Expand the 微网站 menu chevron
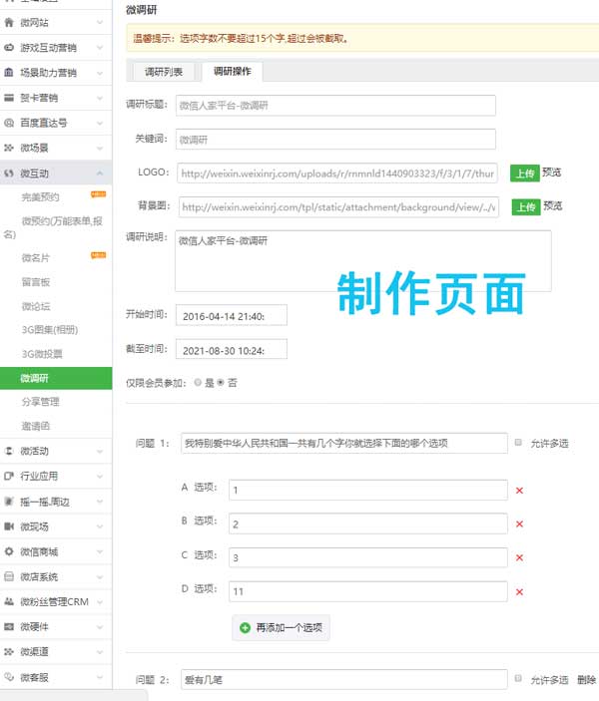The image size is (599, 701). tap(100, 22)
